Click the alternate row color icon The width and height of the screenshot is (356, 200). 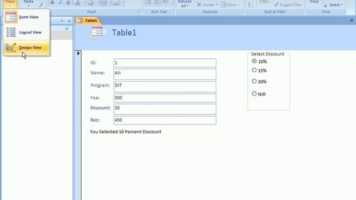116,3
